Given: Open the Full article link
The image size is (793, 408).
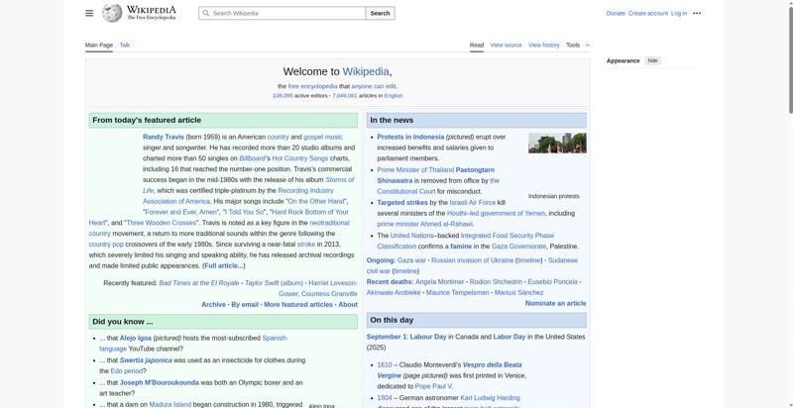Looking at the screenshot, I should pyautogui.click(x=224, y=265).
